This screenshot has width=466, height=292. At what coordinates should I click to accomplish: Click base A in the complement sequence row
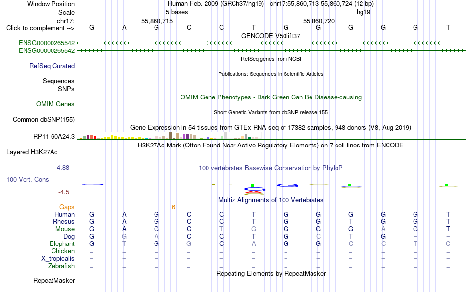pos(124,28)
